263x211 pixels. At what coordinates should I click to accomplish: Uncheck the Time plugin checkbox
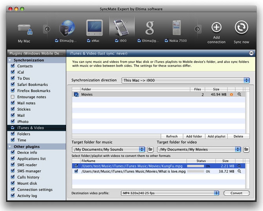tap(12, 140)
